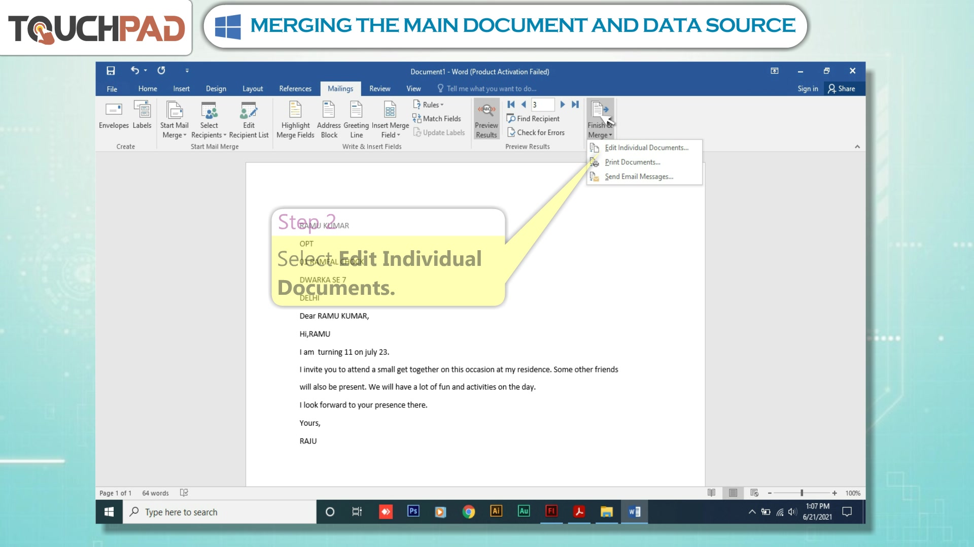The width and height of the screenshot is (974, 547).
Task: Open Adobe Illustrator from the taskbar
Action: point(496,511)
